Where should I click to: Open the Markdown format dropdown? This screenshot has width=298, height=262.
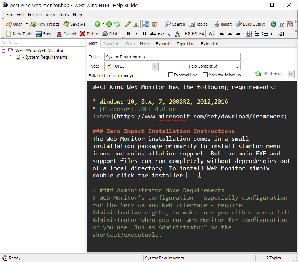tap(291, 74)
